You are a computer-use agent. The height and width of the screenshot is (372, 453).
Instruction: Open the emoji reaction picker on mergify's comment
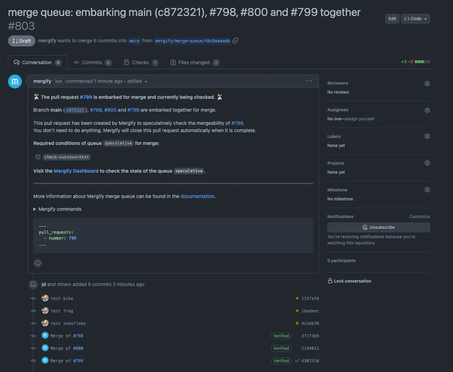coord(38,263)
